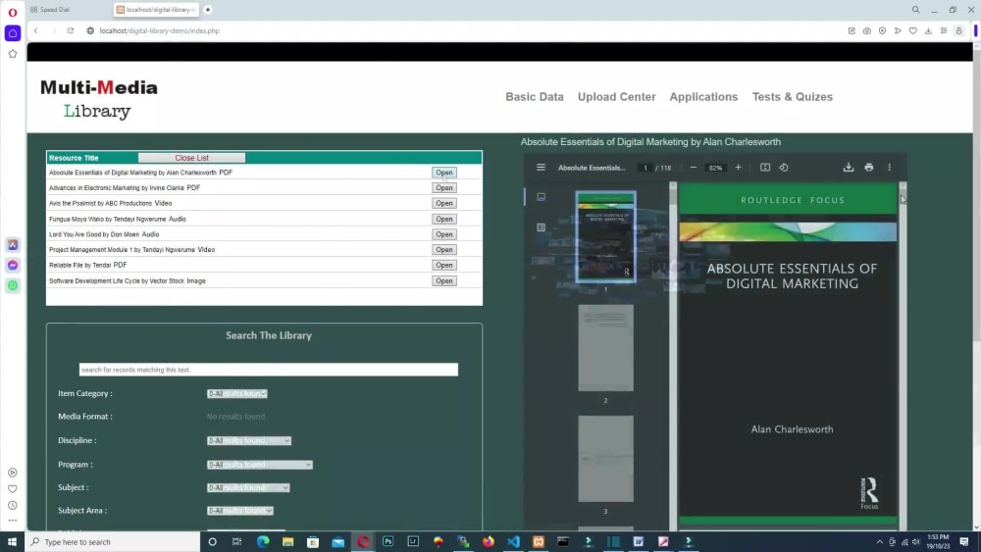The width and height of the screenshot is (981, 552).
Task: Open the Applications menu
Action: tap(703, 97)
